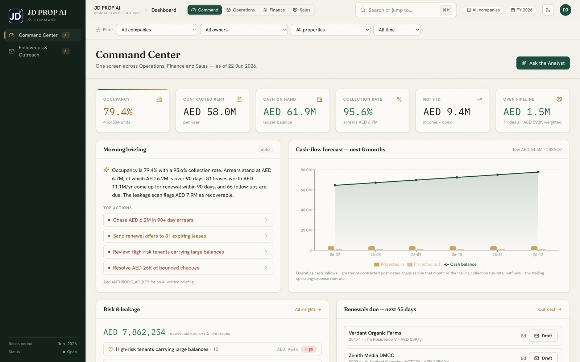580x362 pixels.
Task: Click the arrow icon next to All insights
Action: (x=319, y=310)
